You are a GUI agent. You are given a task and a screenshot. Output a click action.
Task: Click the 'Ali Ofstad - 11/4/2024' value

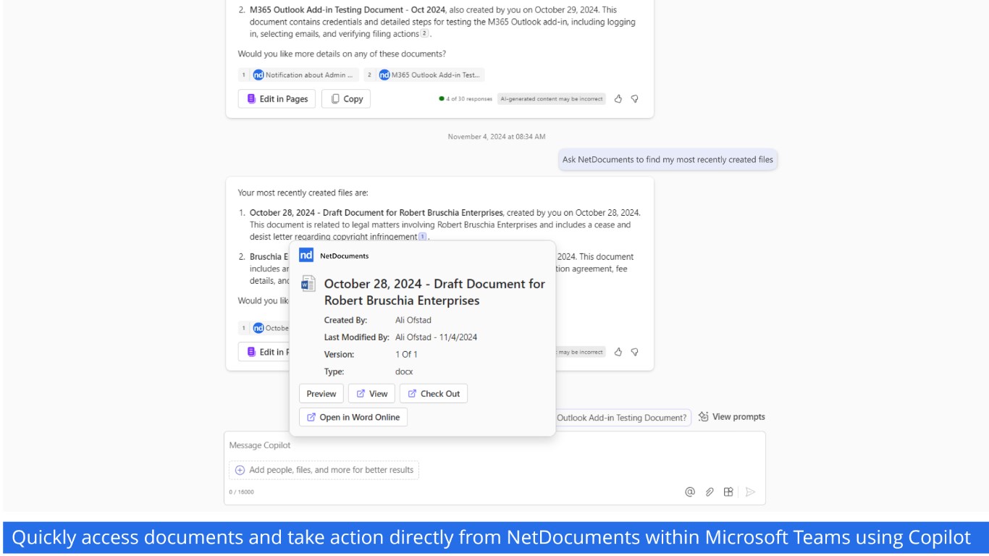[x=437, y=337]
